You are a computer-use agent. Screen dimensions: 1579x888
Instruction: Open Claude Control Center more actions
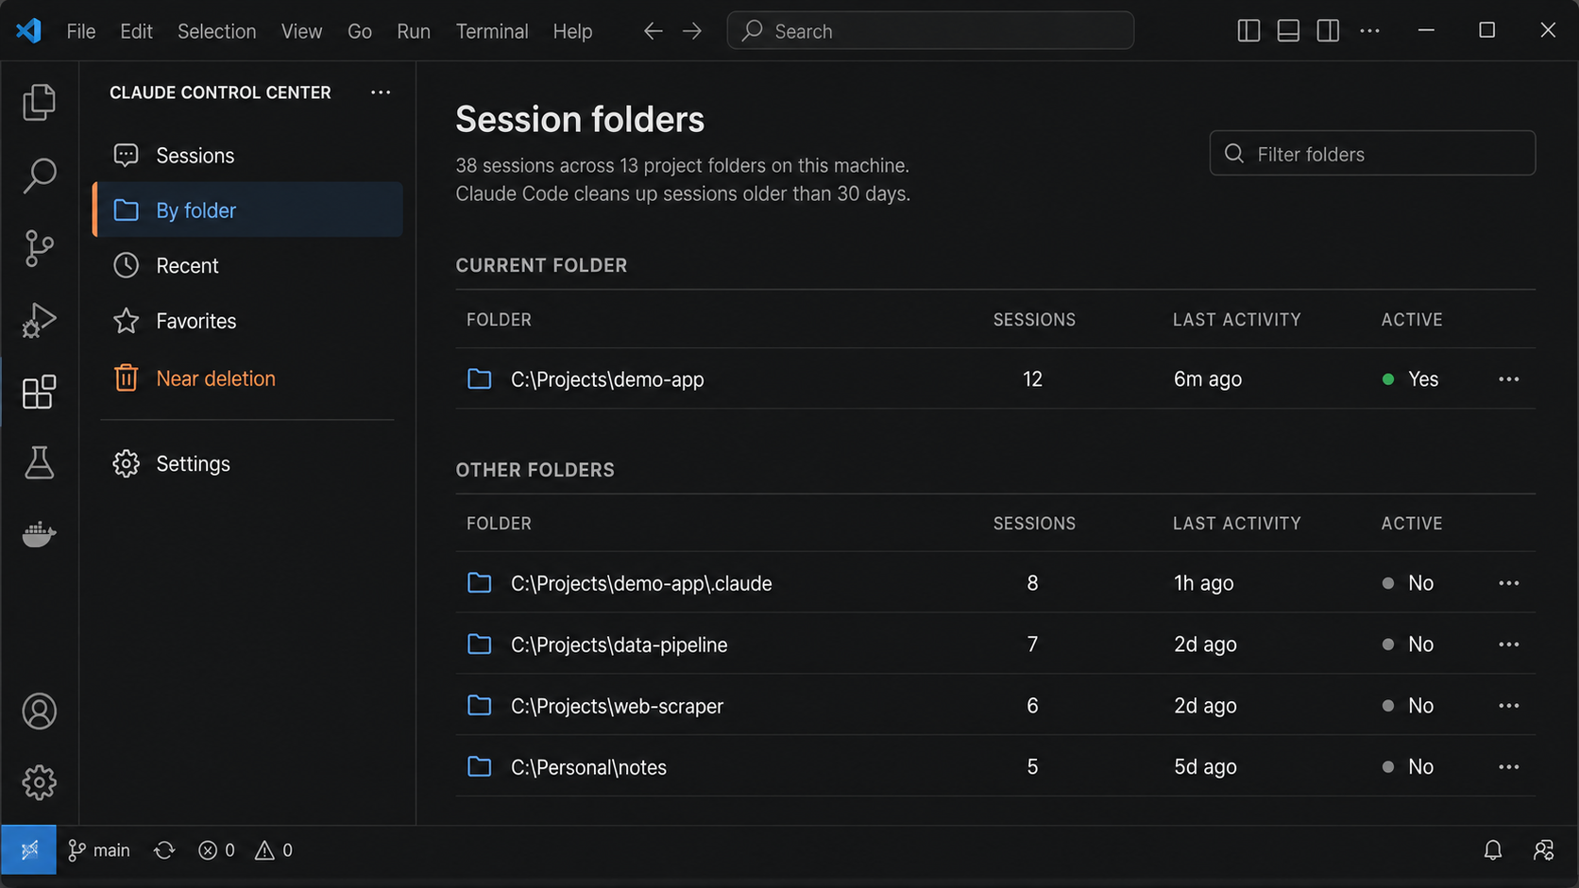click(381, 92)
